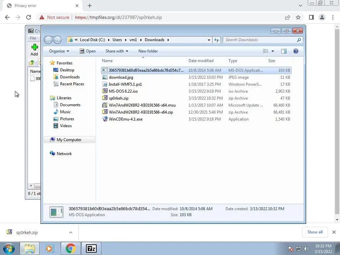This screenshot has height=255, width=340.
Task: Close the Privacy error tab
Action: [x=77, y=6]
